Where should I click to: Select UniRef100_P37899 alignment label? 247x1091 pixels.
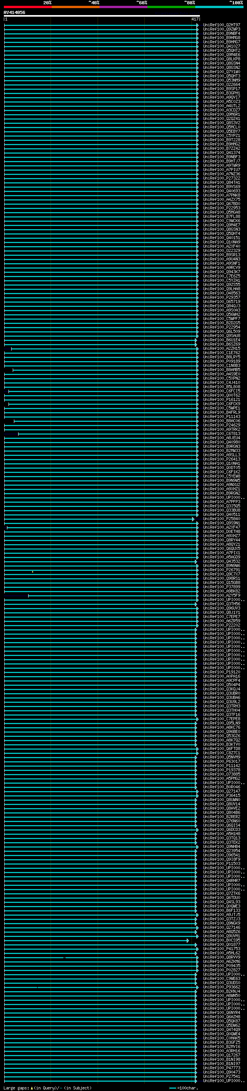pos(221,587)
